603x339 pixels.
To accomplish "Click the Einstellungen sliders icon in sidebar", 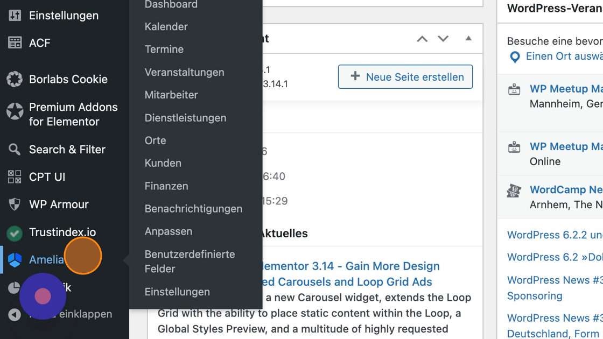I will pos(15,16).
